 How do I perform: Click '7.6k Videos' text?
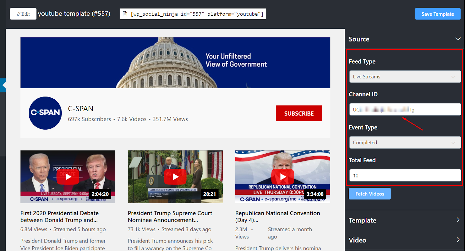[132, 119]
